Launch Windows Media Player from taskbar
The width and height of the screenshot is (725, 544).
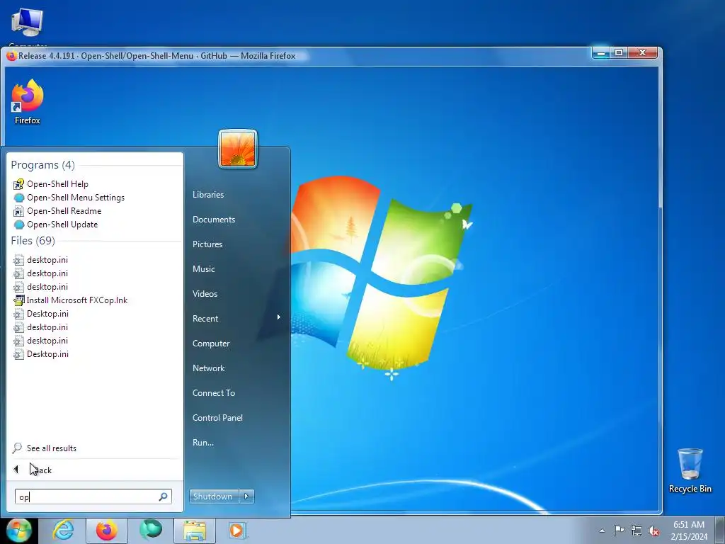(238, 530)
